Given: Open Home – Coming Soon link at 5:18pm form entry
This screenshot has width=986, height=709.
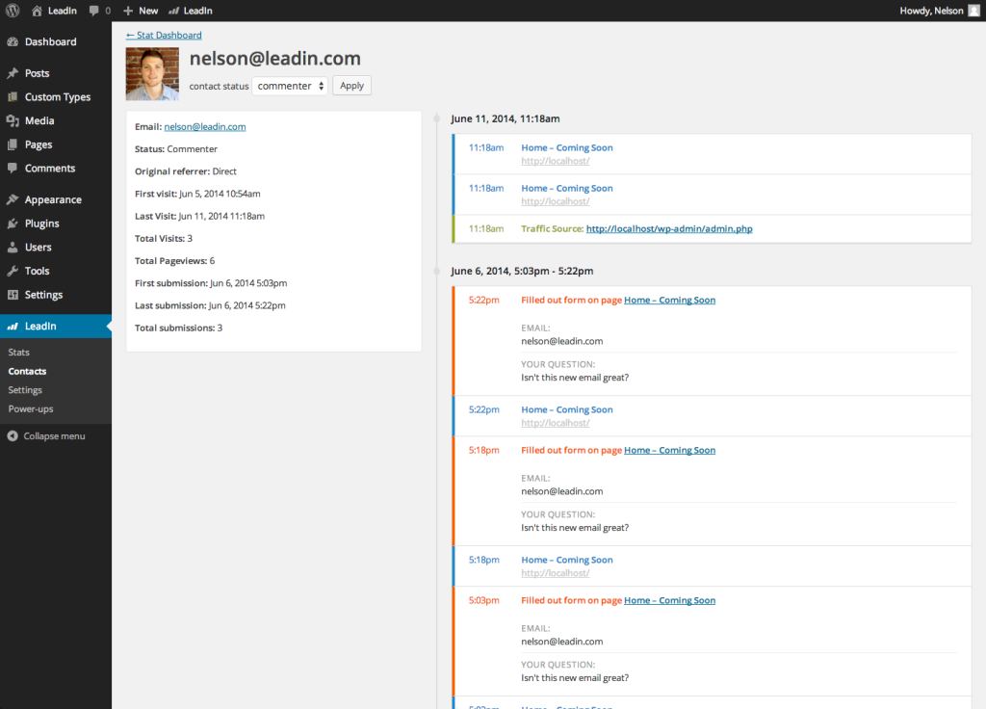Looking at the screenshot, I should tap(670, 450).
